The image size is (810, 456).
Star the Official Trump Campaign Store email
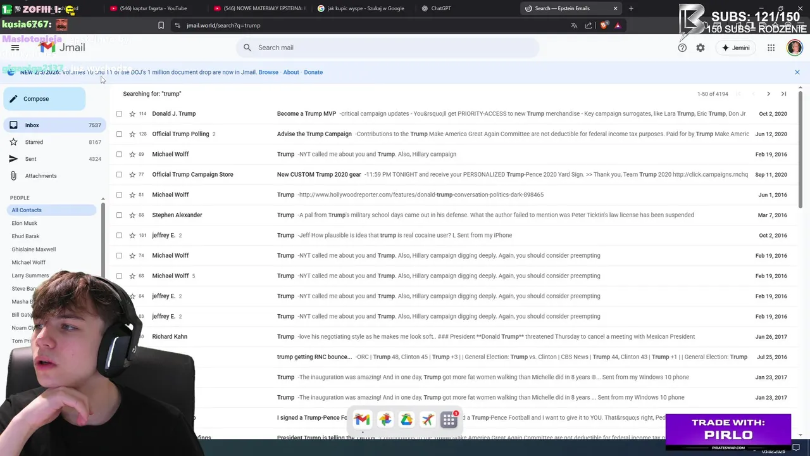132,175
